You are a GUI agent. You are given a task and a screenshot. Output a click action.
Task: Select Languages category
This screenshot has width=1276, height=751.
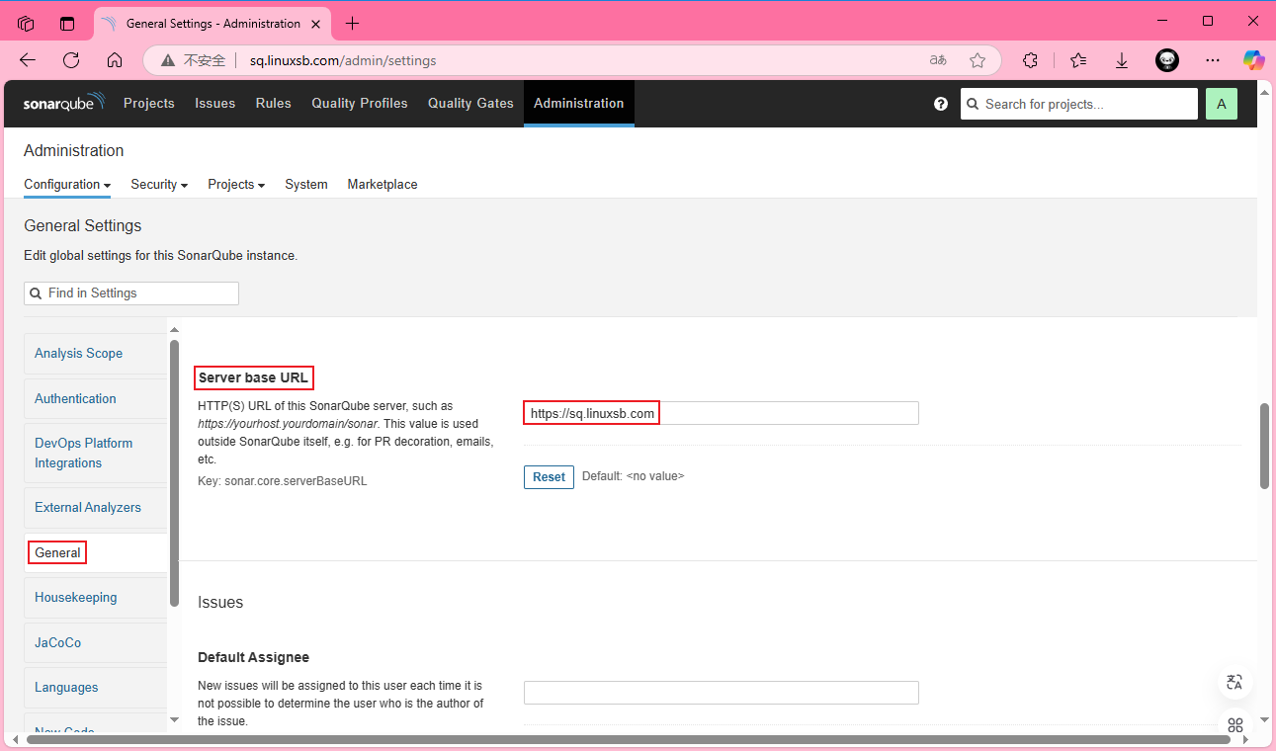click(96, 688)
